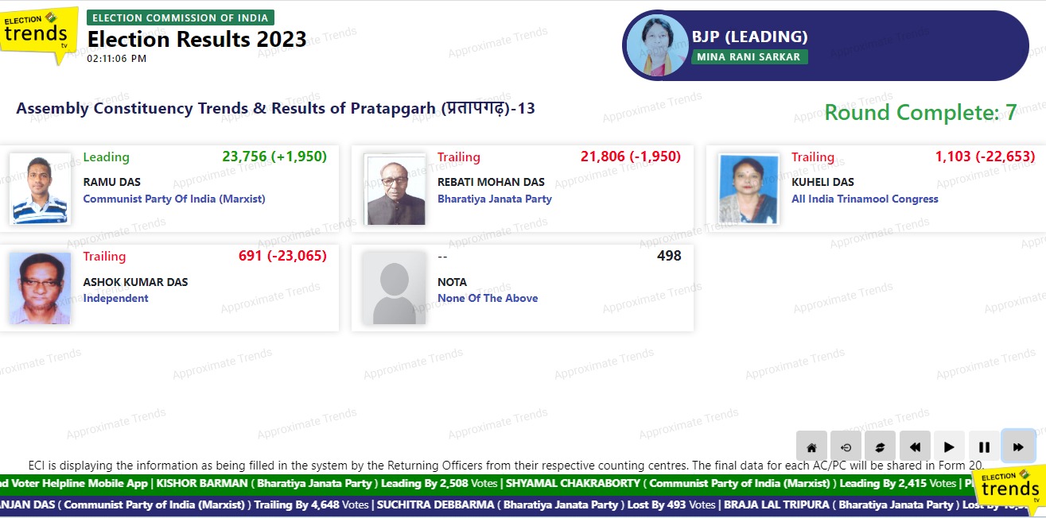This screenshot has width=1046, height=518.
Task: Click the play button
Action: [950, 446]
